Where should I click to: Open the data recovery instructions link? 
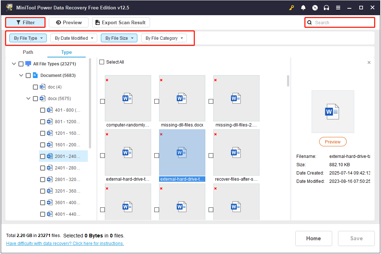tap(65, 243)
